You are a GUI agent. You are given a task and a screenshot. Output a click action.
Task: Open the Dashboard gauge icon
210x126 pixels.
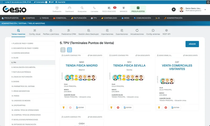click(70, 8)
